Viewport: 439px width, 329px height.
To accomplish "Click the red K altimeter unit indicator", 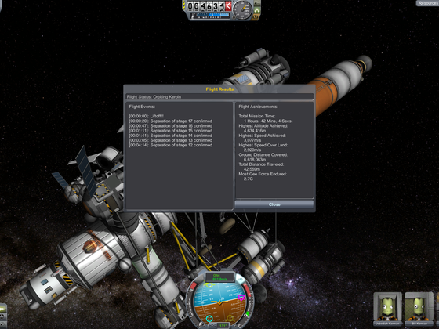I will [228, 5].
